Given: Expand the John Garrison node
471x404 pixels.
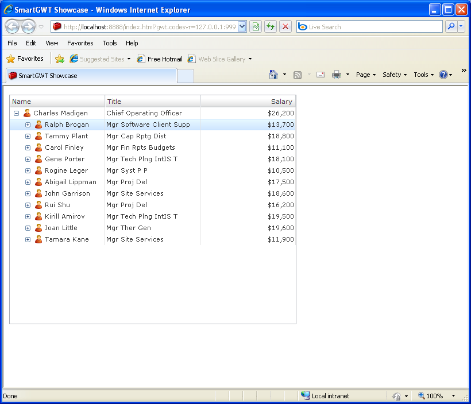Looking at the screenshot, I should pos(28,193).
